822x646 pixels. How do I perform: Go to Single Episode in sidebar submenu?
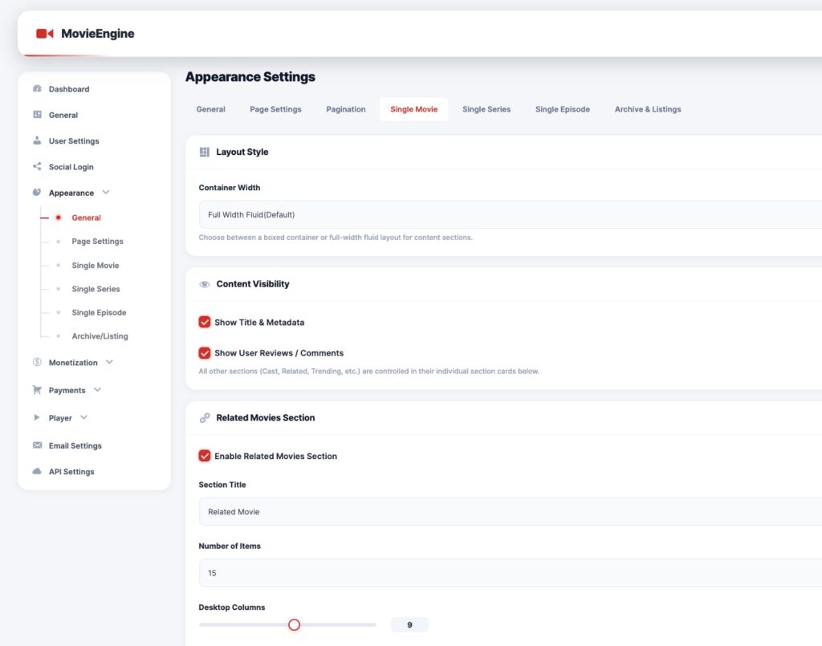pos(99,313)
